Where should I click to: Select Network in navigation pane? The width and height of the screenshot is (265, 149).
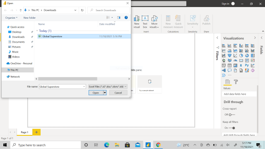[13, 77]
